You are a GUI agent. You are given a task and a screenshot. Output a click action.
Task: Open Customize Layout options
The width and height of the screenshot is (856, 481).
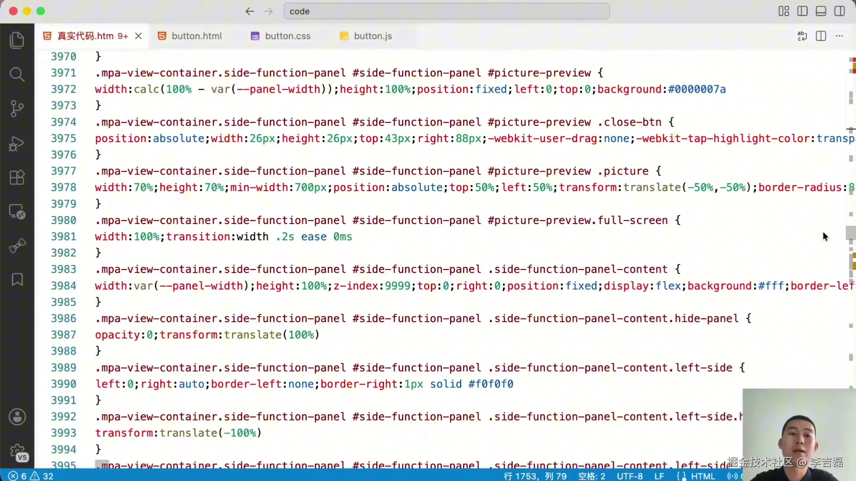click(784, 11)
